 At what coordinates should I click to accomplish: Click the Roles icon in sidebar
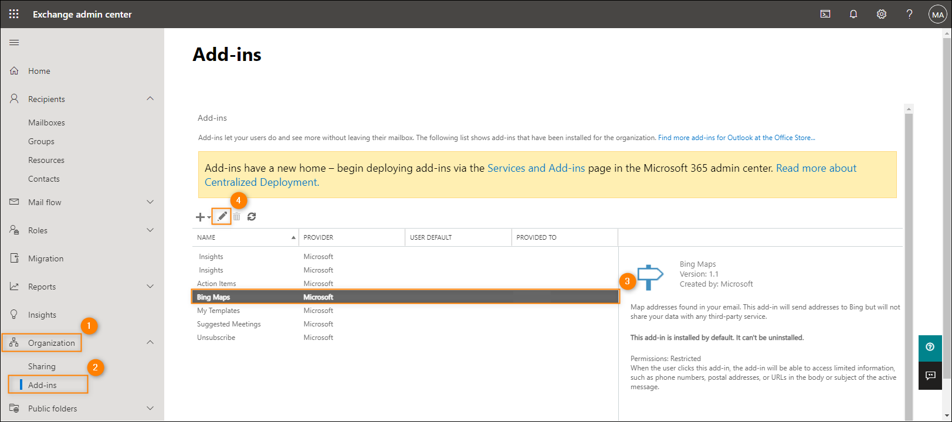(x=15, y=230)
